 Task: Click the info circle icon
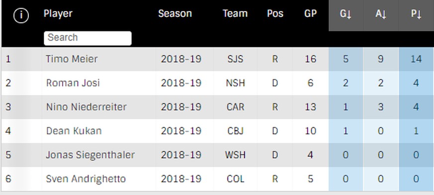click(x=21, y=15)
